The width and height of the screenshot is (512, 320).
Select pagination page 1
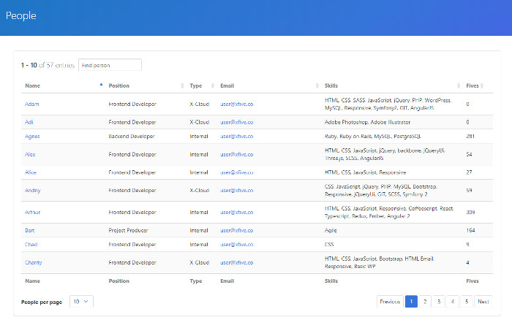coord(411,302)
